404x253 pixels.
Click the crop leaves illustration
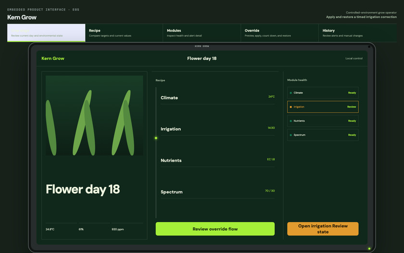pyautogui.click(x=94, y=115)
